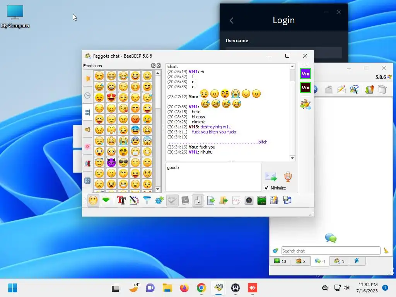
Task: Click the tools icon in main window toolbar
Action: [354, 89]
